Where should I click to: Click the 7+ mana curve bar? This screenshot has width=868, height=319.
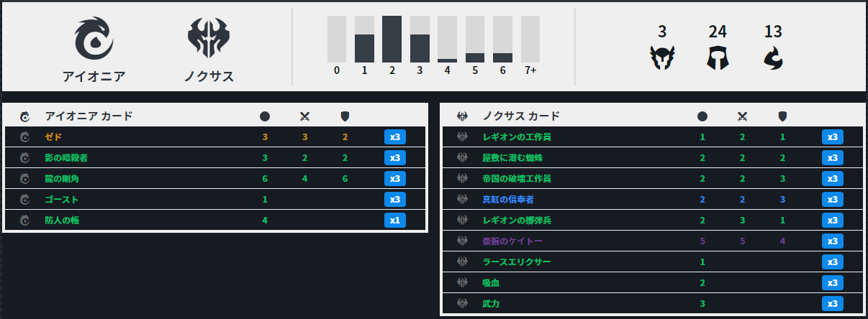coord(530,40)
